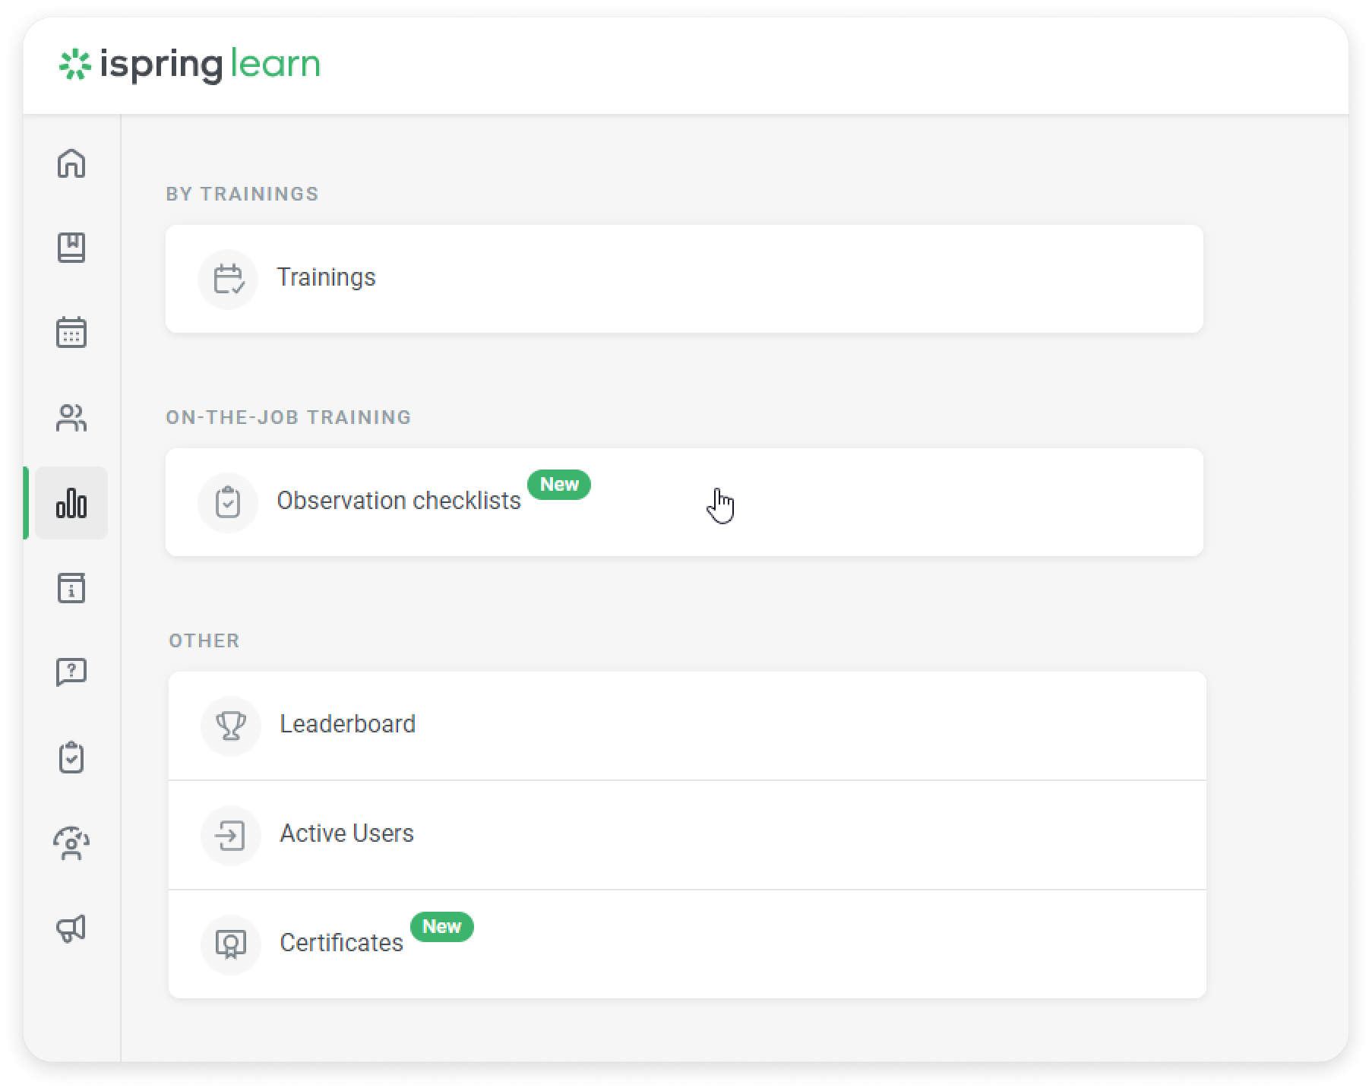View the Observation checklists report
The image size is (1372, 1091).
pos(399,500)
